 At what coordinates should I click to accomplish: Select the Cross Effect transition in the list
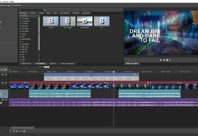pos(25,31)
